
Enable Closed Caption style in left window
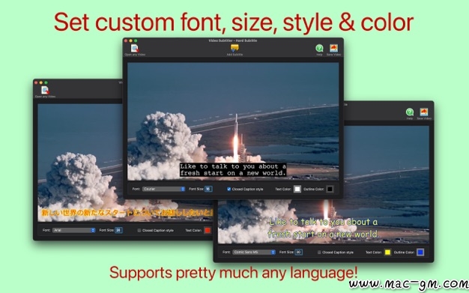(x=139, y=231)
